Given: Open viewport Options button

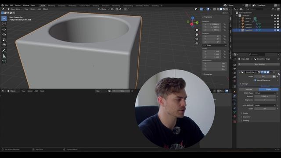Looking at the screenshot, I should (227, 13).
